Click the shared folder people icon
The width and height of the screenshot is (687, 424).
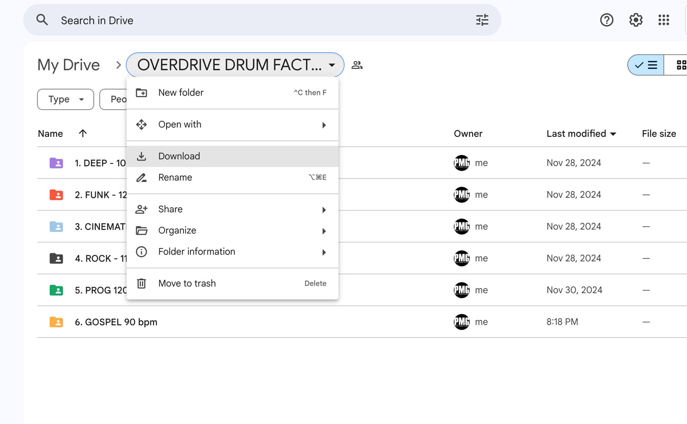357,65
